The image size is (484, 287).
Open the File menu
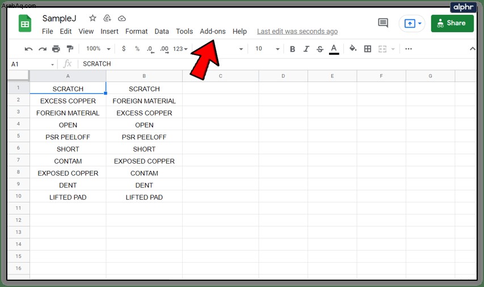pyautogui.click(x=47, y=31)
